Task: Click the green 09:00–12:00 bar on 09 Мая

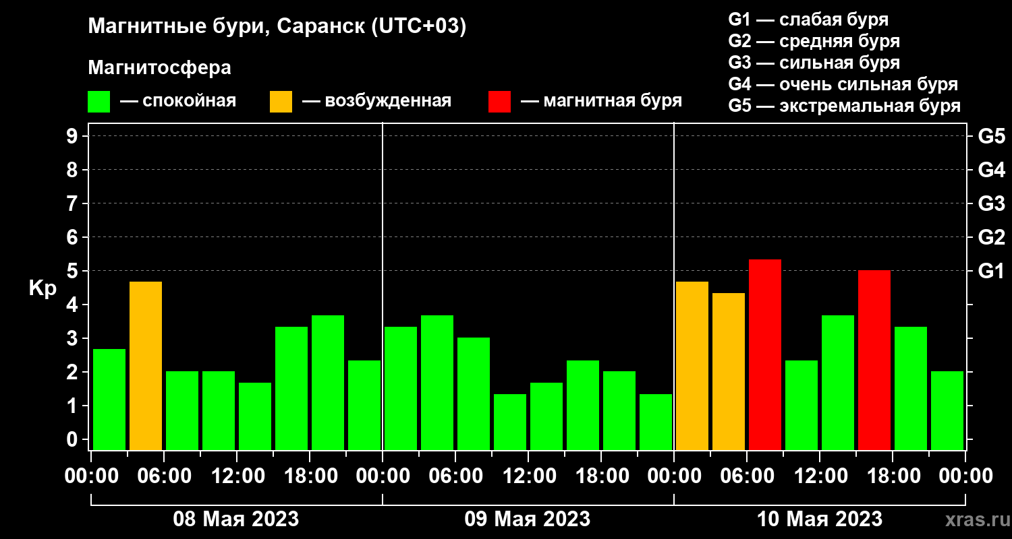Action: (x=510, y=422)
